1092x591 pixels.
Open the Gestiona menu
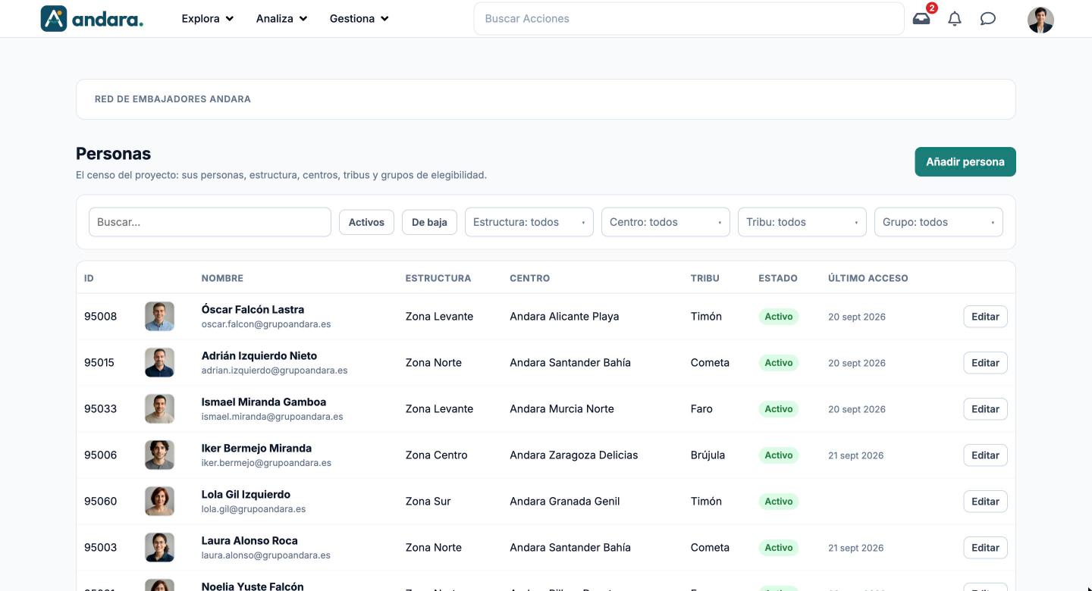pyautogui.click(x=359, y=19)
